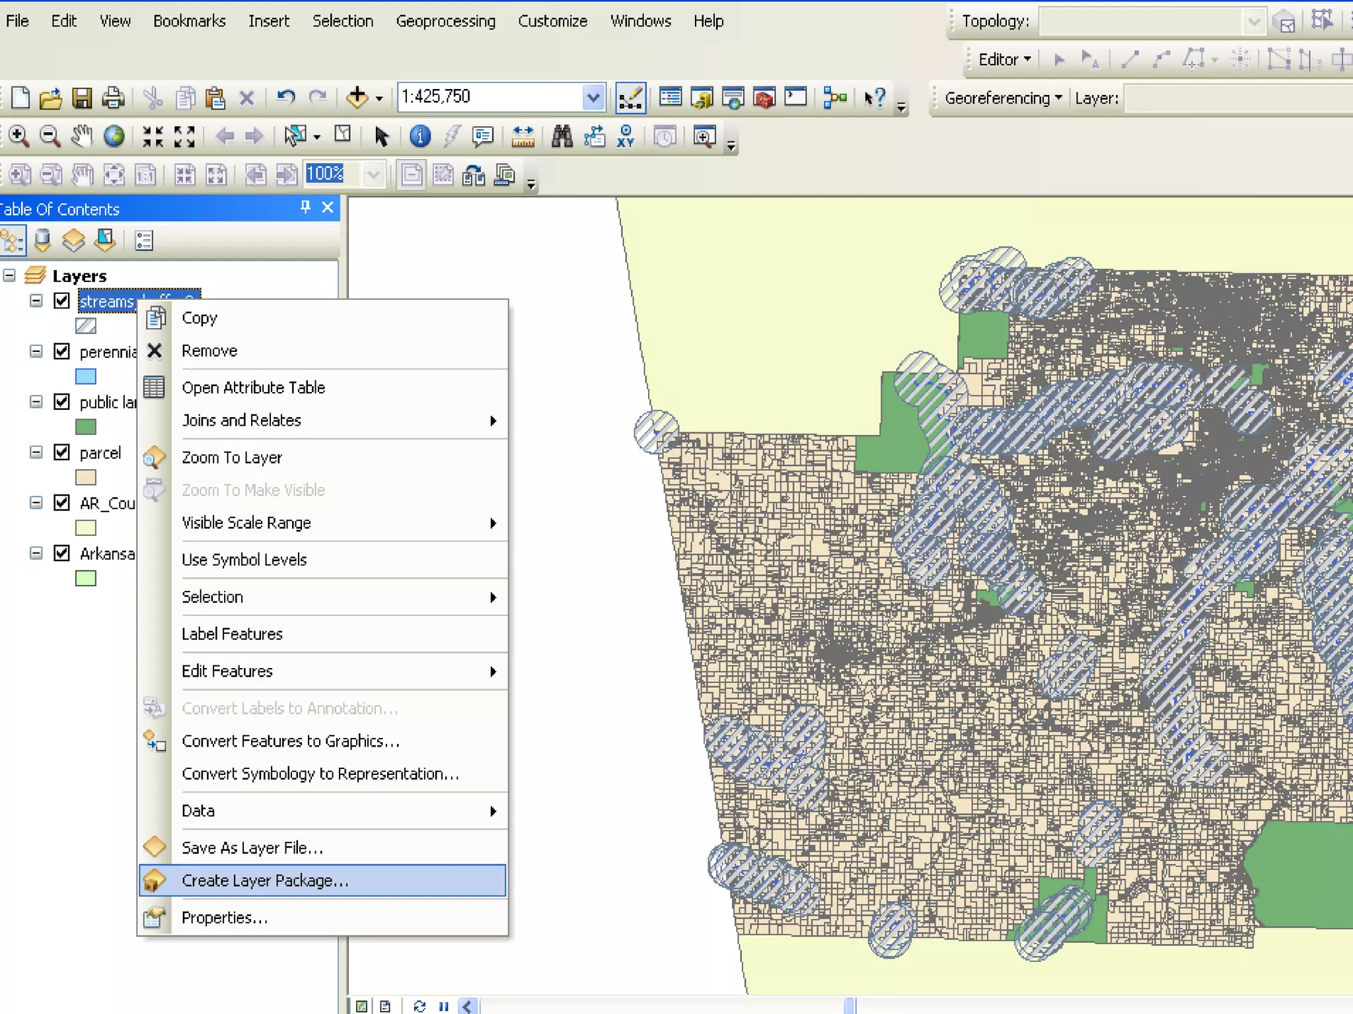
Task: Select the Pan hand tool
Action: (81, 136)
